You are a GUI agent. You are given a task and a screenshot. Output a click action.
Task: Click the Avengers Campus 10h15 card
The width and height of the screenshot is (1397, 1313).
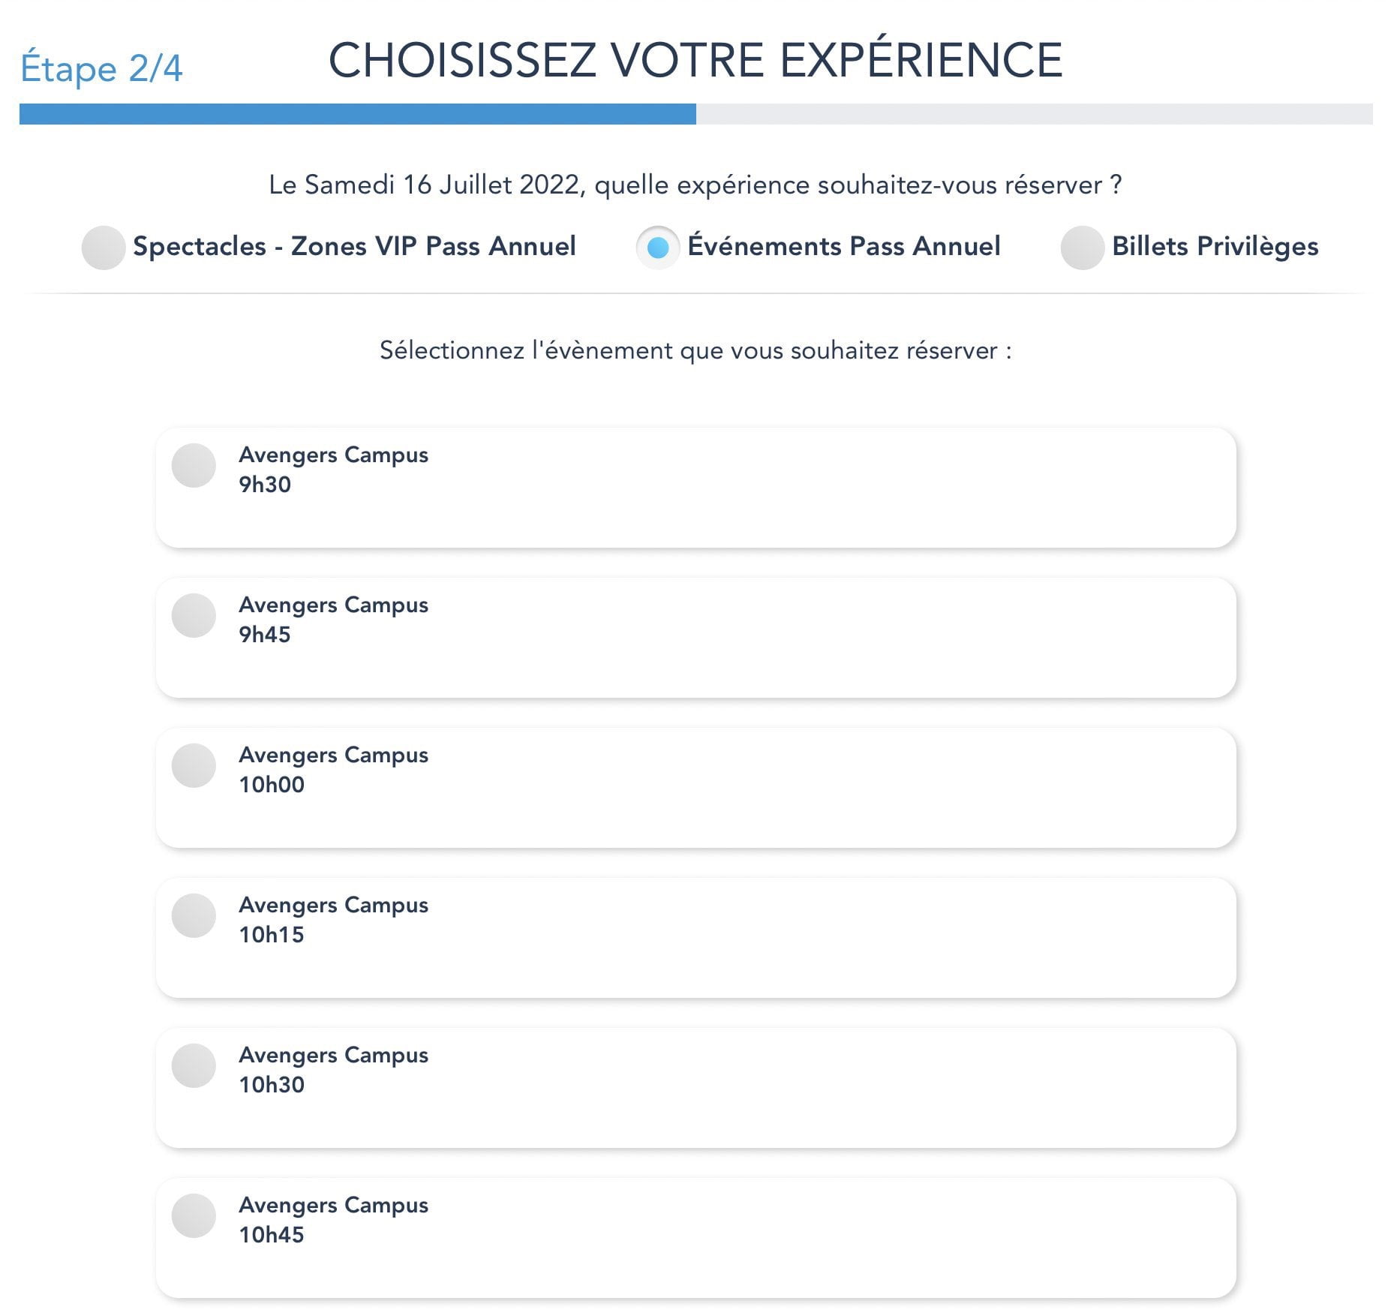click(695, 938)
